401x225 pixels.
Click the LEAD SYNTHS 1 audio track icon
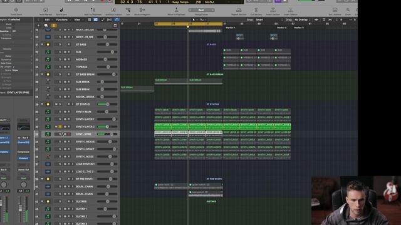pos(48,164)
